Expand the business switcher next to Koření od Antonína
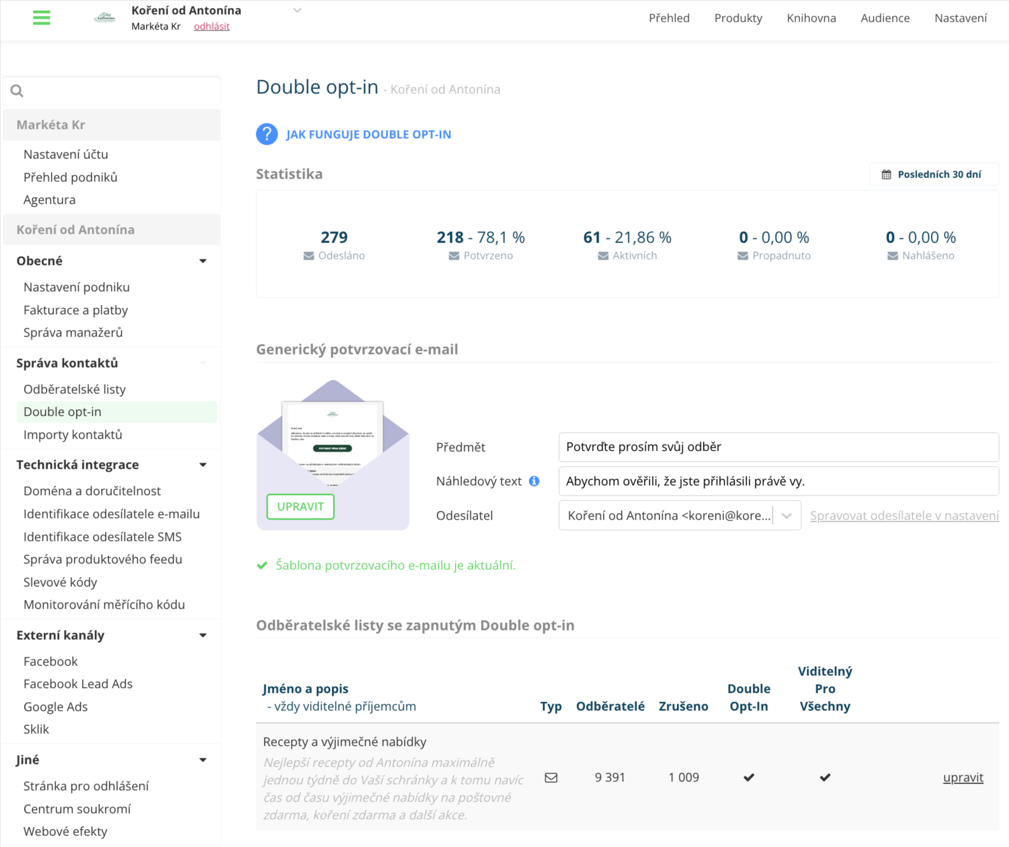The height and width of the screenshot is (847, 1009). [x=297, y=10]
